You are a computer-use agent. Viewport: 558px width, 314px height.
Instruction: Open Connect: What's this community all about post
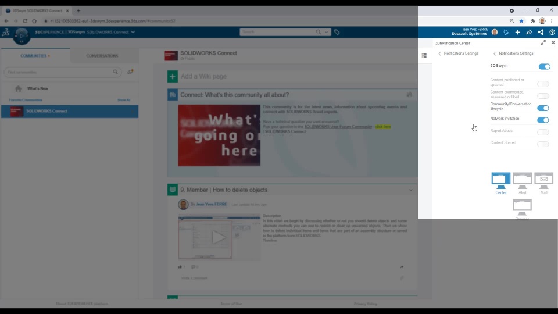pos(234,95)
